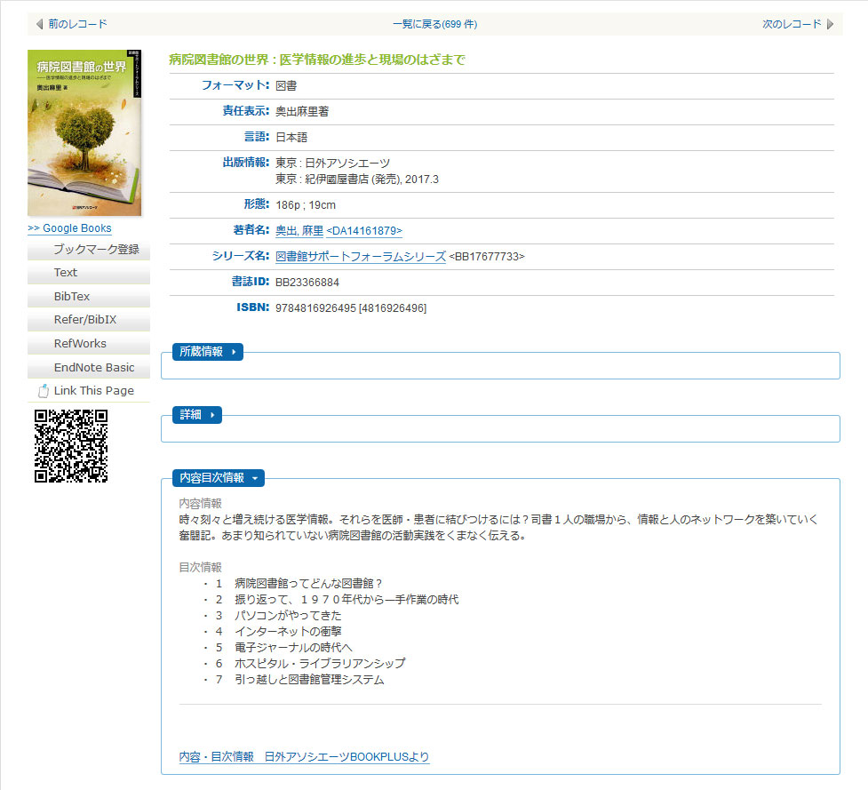868x790 pixels.
Task: Open the 日外アソシエーツBOOKPLUSより source link
Action: click(304, 757)
